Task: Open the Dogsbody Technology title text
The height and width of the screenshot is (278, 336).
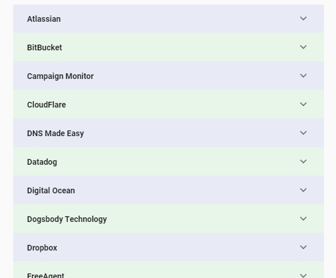Action: 67,219
